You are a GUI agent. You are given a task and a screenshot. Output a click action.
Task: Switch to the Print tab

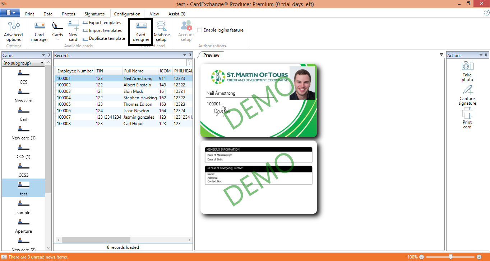click(x=30, y=14)
